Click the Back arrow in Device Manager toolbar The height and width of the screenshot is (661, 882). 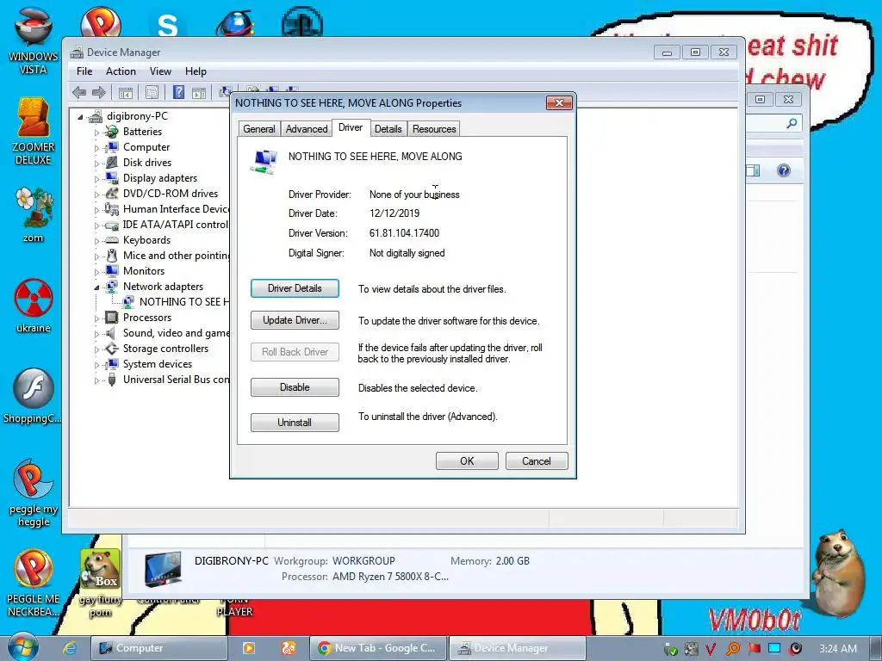(x=79, y=92)
